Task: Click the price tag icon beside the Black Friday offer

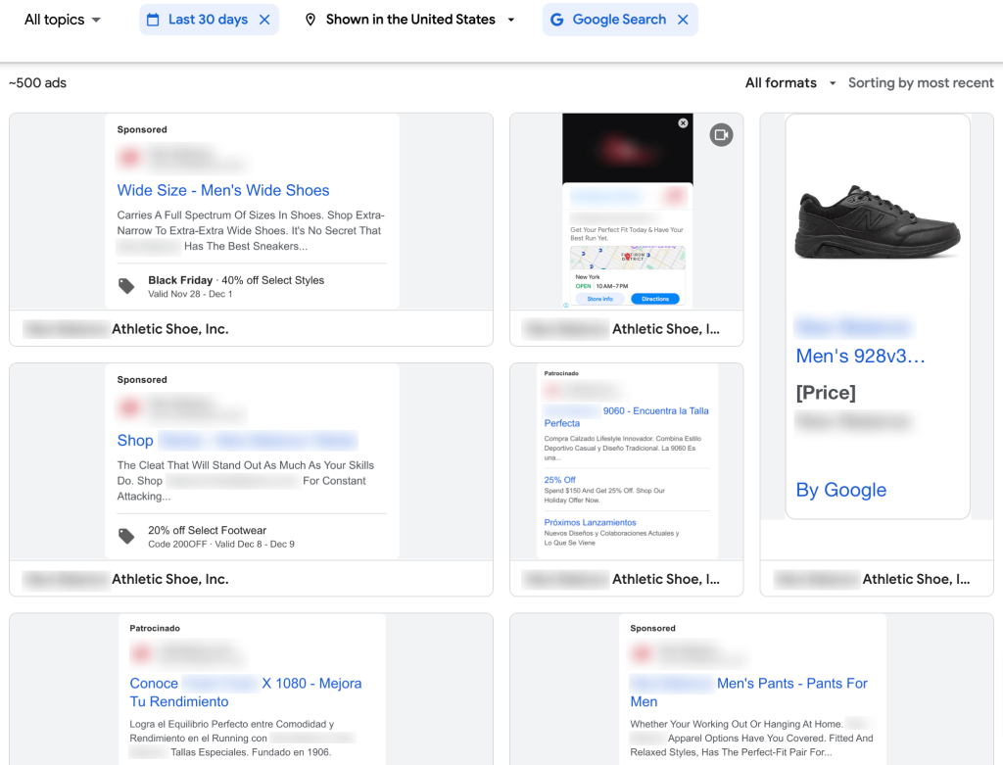Action: coord(126,286)
